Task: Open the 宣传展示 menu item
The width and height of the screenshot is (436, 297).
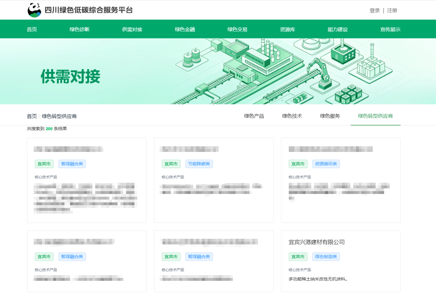Action: [390, 29]
